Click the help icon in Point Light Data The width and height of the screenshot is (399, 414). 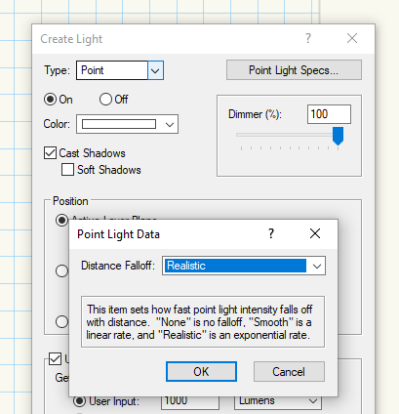click(271, 233)
